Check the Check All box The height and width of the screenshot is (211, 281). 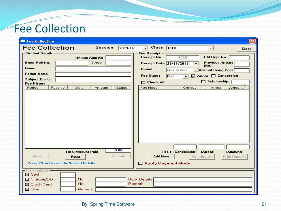point(143,82)
